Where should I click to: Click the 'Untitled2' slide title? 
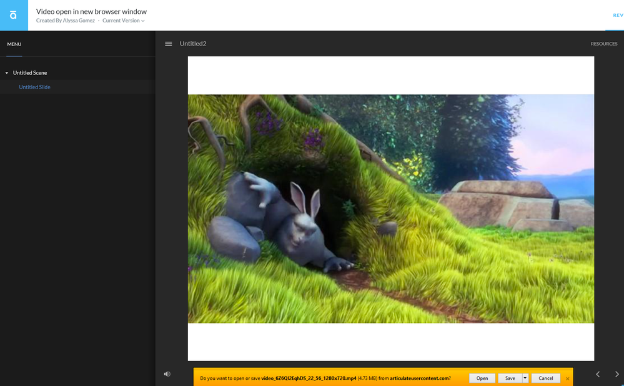point(193,44)
